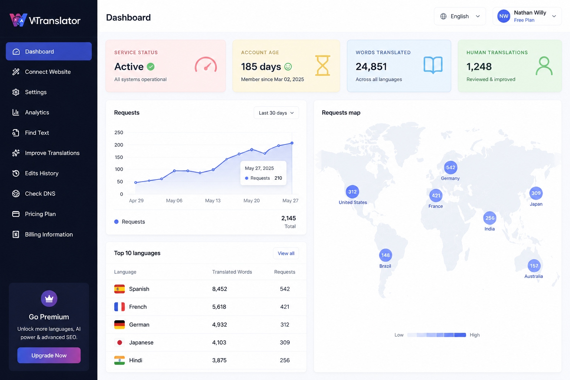This screenshot has height=380, width=570.
Task: Select Improve Translations in sidebar
Action: pyautogui.click(x=49, y=153)
